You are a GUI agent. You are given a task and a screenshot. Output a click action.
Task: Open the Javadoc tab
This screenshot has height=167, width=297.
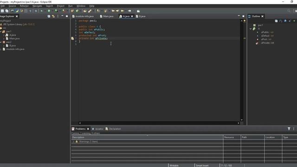tap(97, 129)
